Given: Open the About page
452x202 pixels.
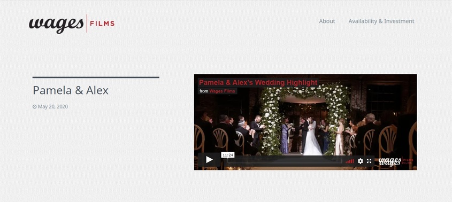Looking at the screenshot, I should (x=327, y=21).
